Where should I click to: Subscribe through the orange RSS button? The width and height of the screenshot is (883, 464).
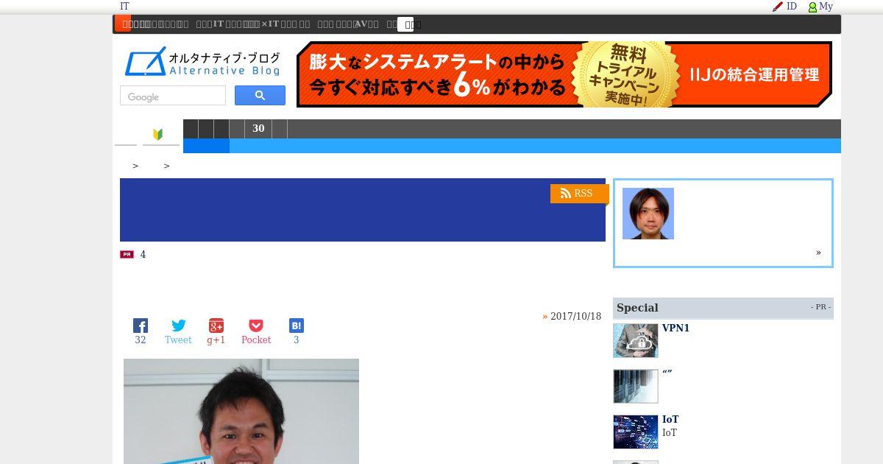(x=579, y=194)
